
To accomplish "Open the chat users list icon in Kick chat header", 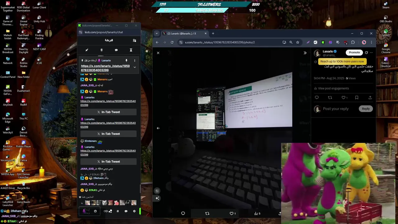I will click(x=134, y=40).
